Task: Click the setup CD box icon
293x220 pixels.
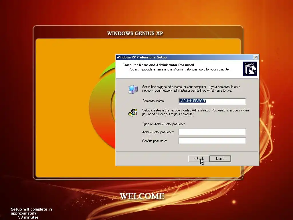Action: tap(250, 69)
